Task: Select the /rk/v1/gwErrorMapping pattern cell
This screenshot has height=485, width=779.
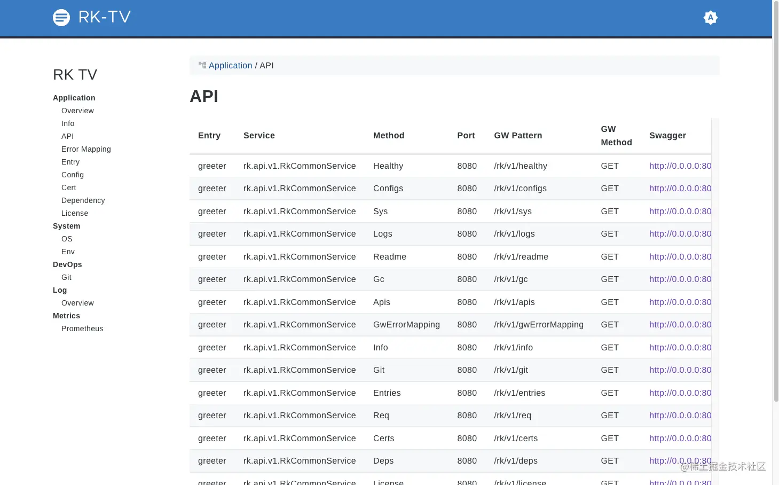Action: (539, 325)
